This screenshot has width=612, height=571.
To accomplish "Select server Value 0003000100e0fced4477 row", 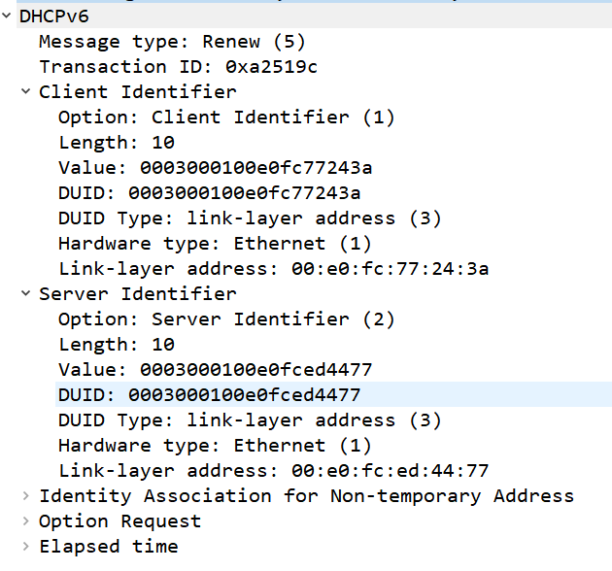I will (215, 370).
